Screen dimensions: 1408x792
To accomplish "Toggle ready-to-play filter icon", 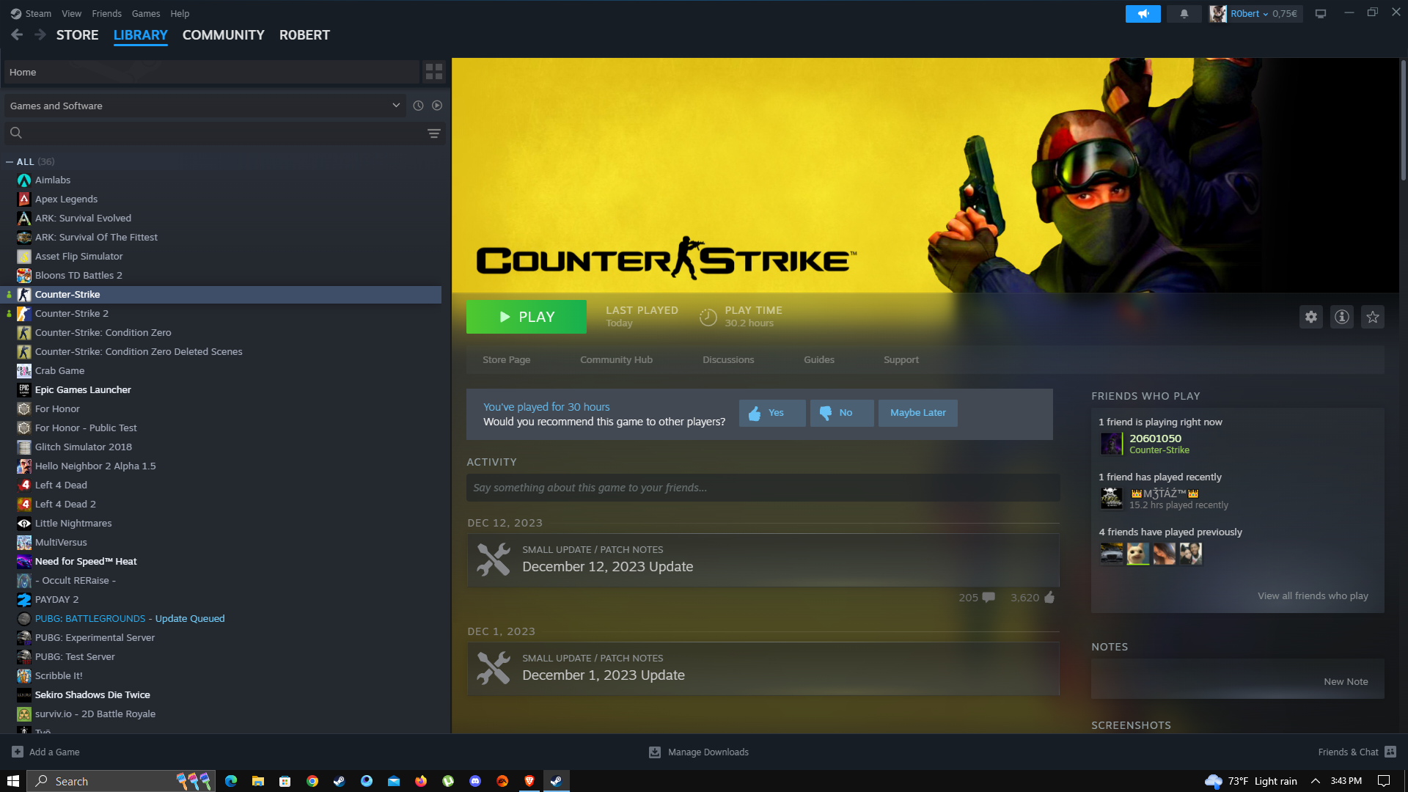I will tap(437, 106).
